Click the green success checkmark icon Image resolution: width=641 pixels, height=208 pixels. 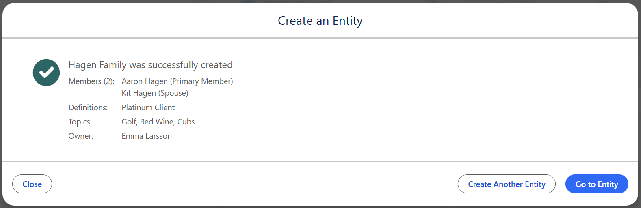46,73
